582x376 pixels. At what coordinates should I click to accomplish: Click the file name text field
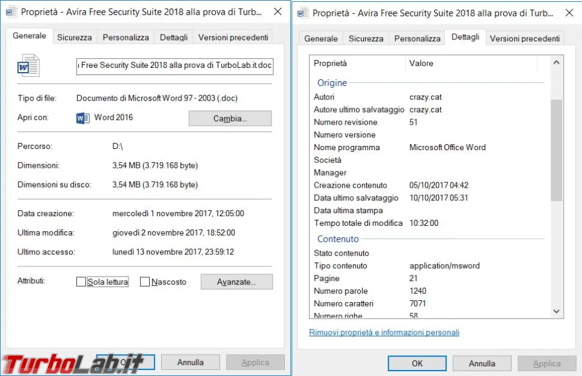pyautogui.click(x=175, y=66)
